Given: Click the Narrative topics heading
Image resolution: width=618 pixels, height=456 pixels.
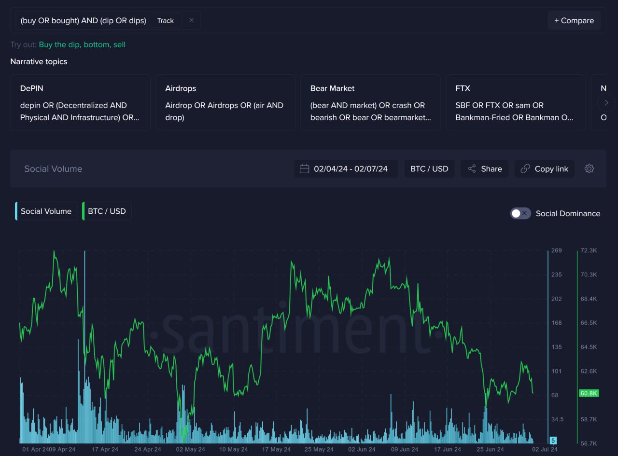Looking at the screenshot, I should pos(39,61).
